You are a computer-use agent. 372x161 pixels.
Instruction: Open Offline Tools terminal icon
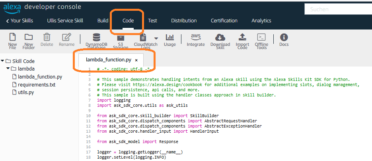pyautogui.click(x=261, y=37)
